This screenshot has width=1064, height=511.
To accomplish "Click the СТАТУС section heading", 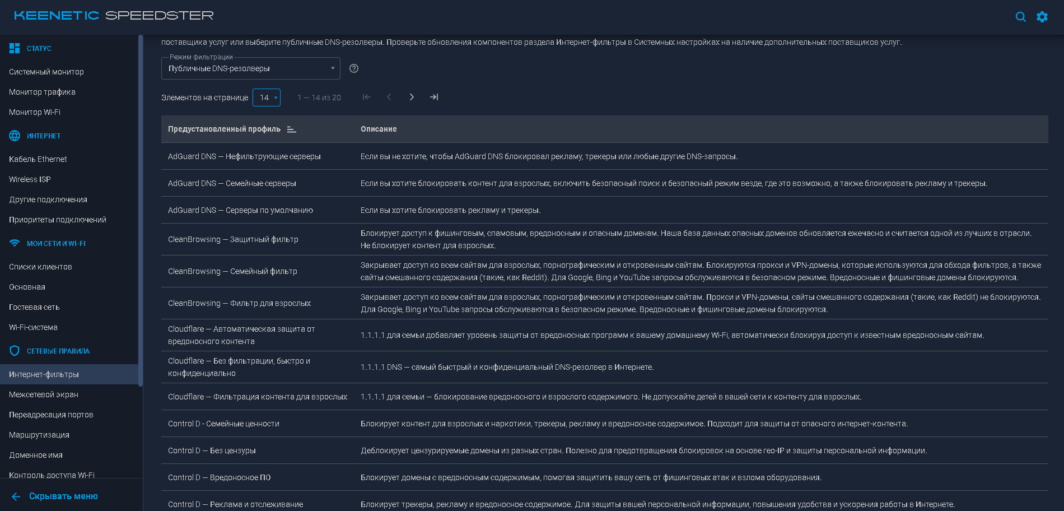I will (39, 49).
